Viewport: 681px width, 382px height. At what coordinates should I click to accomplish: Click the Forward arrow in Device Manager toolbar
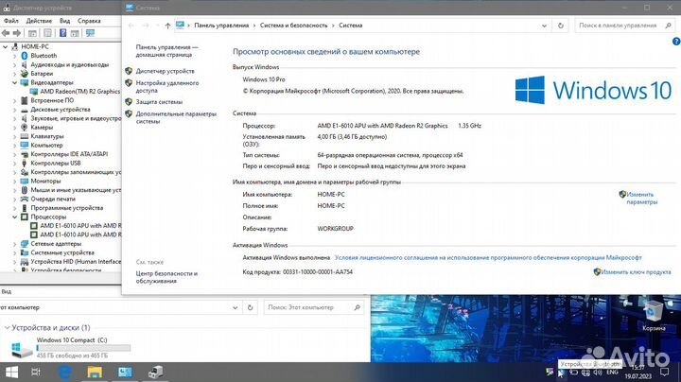coord(17,33)
